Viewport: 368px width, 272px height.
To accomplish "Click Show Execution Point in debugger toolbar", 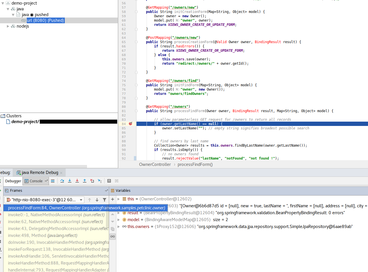I will [53, 181].
